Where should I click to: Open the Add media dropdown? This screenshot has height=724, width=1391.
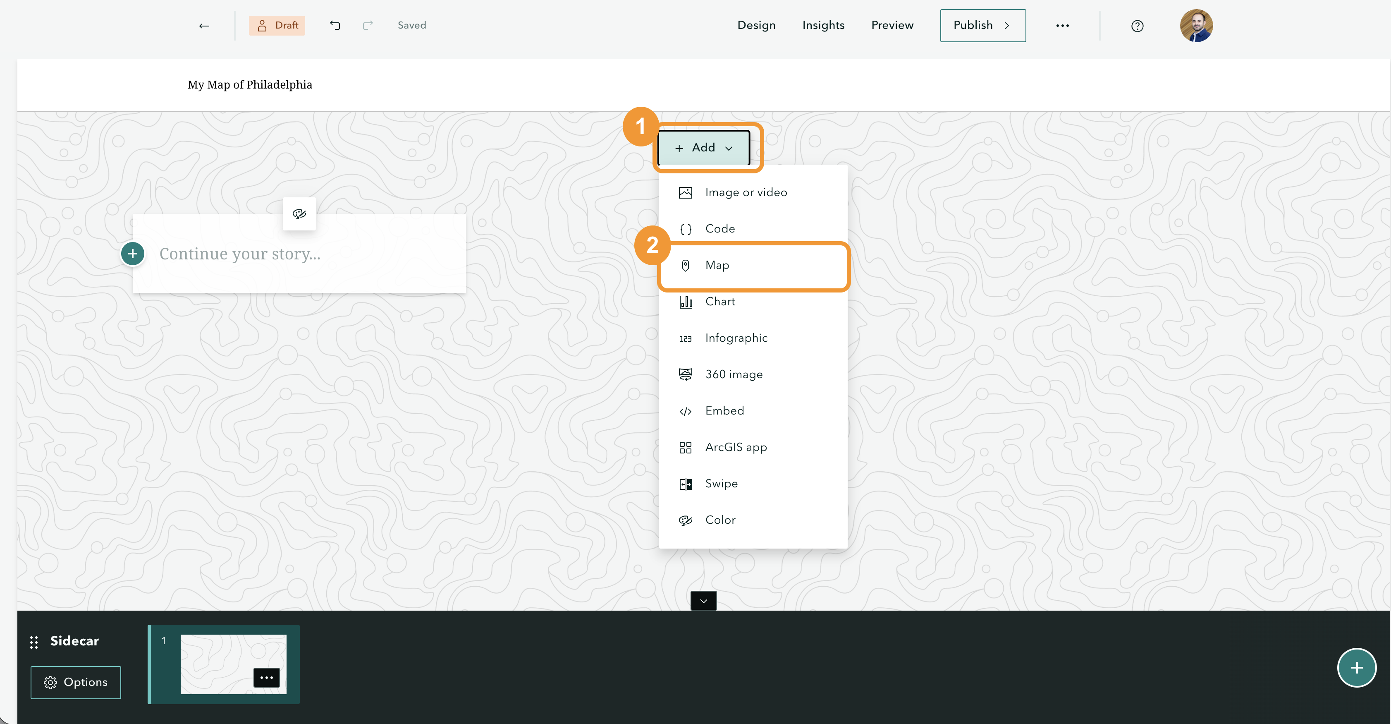704,148
